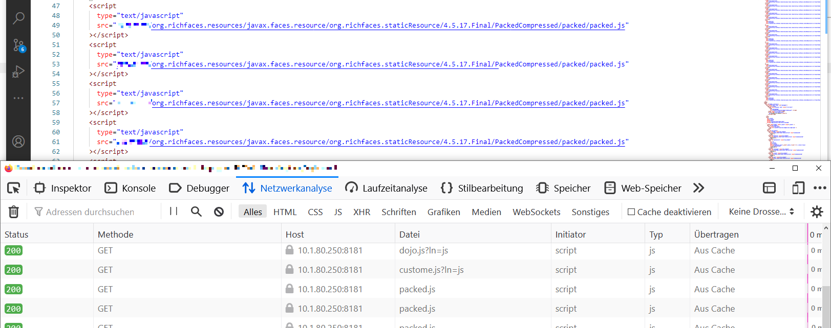Select the JS filter toggle
Screen dimensions: 831x328
tap(338, 212)
